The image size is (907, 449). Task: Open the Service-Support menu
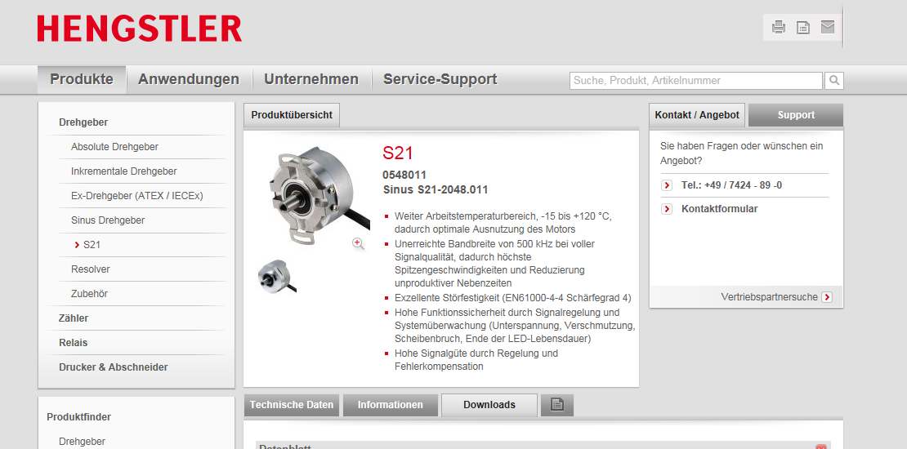click(x=440, y=79)
